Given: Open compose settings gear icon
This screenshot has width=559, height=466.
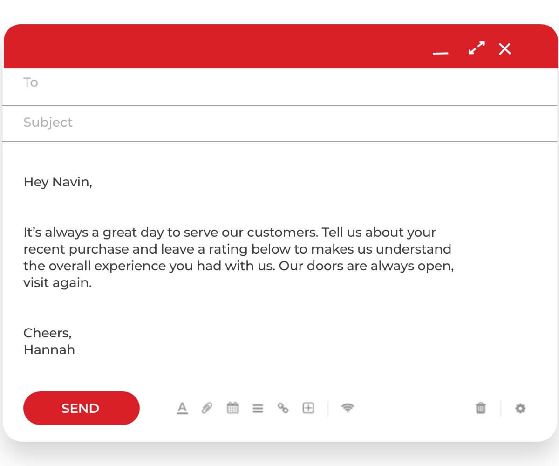Looking at the screenshot, I should 520,409.
